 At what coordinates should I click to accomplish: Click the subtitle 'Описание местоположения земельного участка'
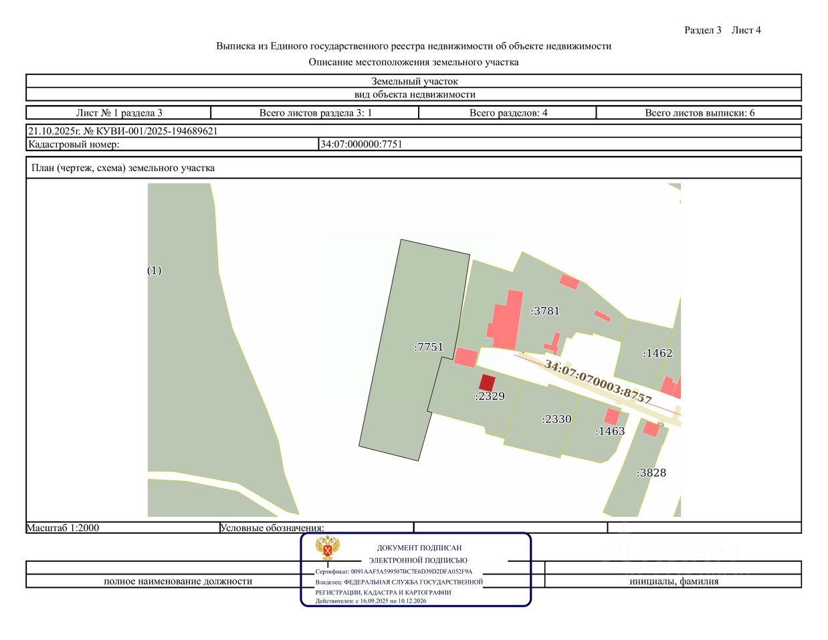tap(413, 62)
